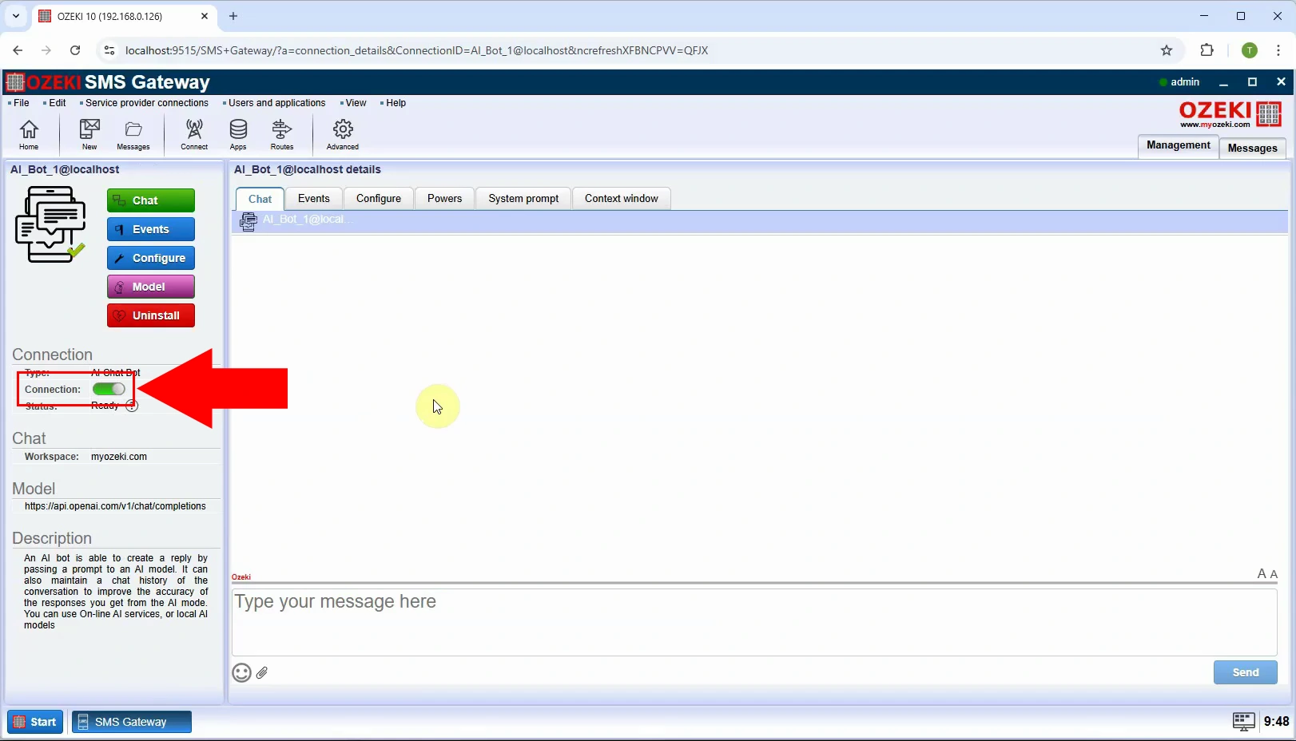Send the message with Send button
Image resolution: width=1296 pixels, height=741 pixels.
pyautogui.click(x=1246, y=672)
